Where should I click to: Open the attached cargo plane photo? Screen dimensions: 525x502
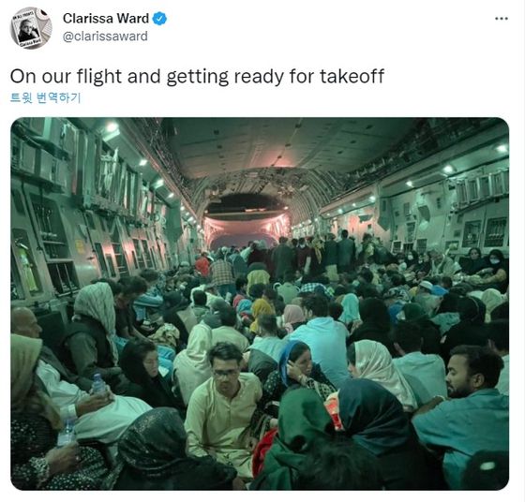coord(260,303)
